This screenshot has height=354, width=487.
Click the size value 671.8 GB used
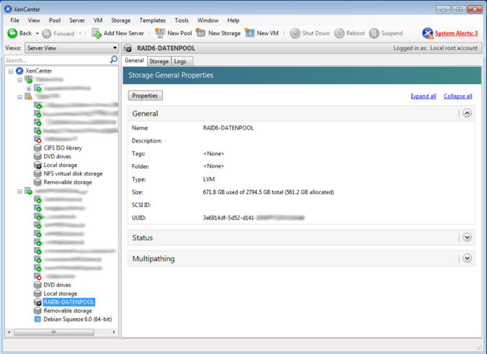click(x=268, y=192)
